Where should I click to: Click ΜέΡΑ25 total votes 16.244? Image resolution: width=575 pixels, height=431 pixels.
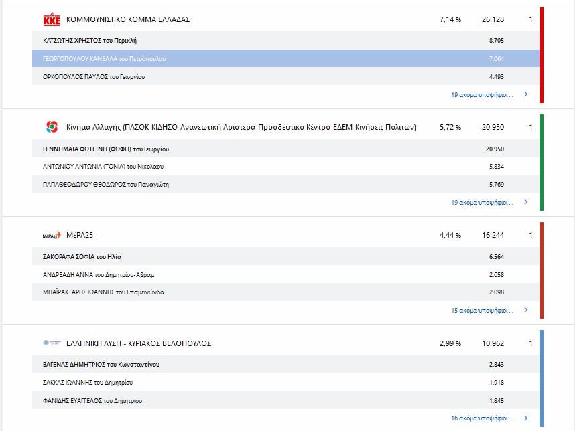[493, 235]
